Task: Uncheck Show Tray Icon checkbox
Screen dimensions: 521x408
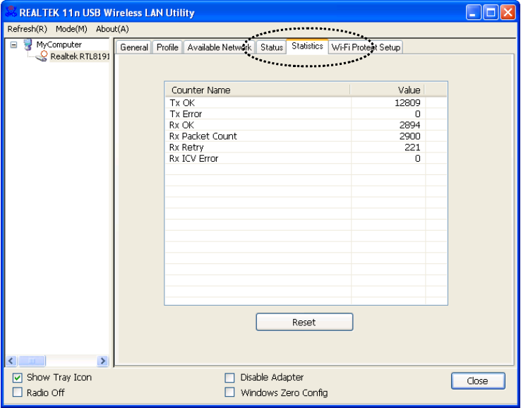Action: pos(18,378)
